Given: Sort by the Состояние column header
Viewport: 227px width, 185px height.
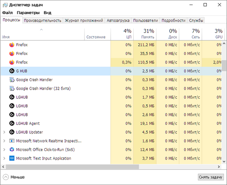Looking at the screenshot, I should click(x=98, y=34).
